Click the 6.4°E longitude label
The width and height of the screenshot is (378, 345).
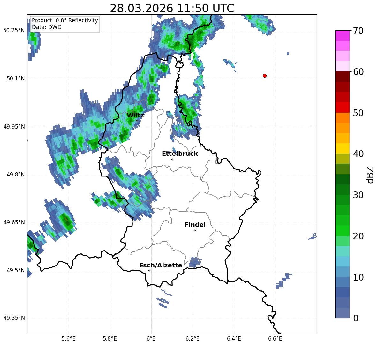coord(234,339)
